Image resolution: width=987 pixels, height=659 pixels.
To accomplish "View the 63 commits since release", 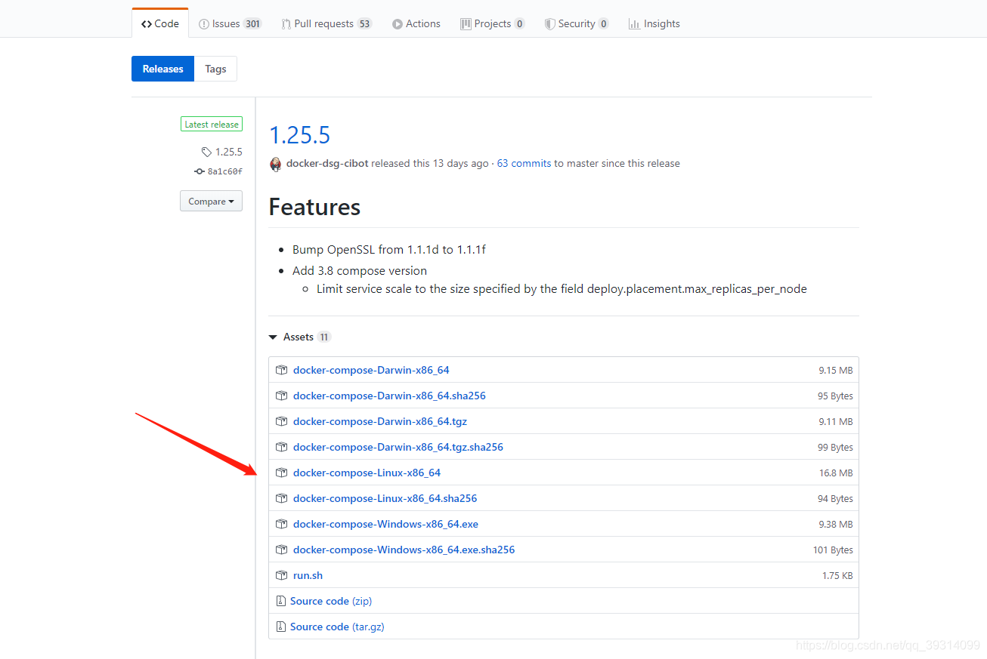I will pos(524,163).
